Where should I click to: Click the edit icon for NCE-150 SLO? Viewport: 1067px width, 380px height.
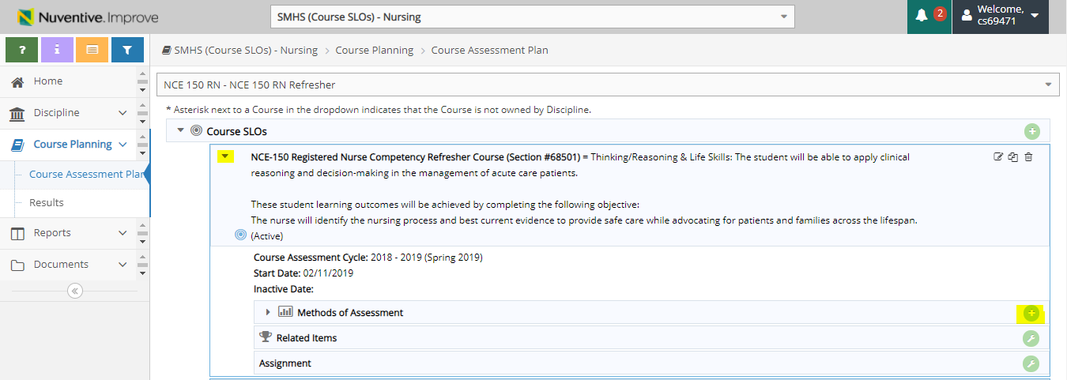tap(998, 157)
